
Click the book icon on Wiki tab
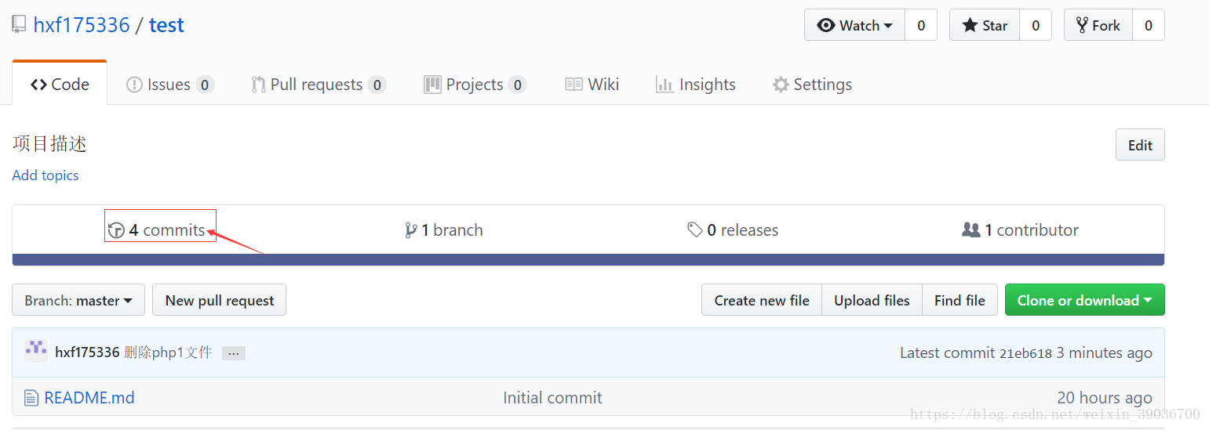coord(574,85)
